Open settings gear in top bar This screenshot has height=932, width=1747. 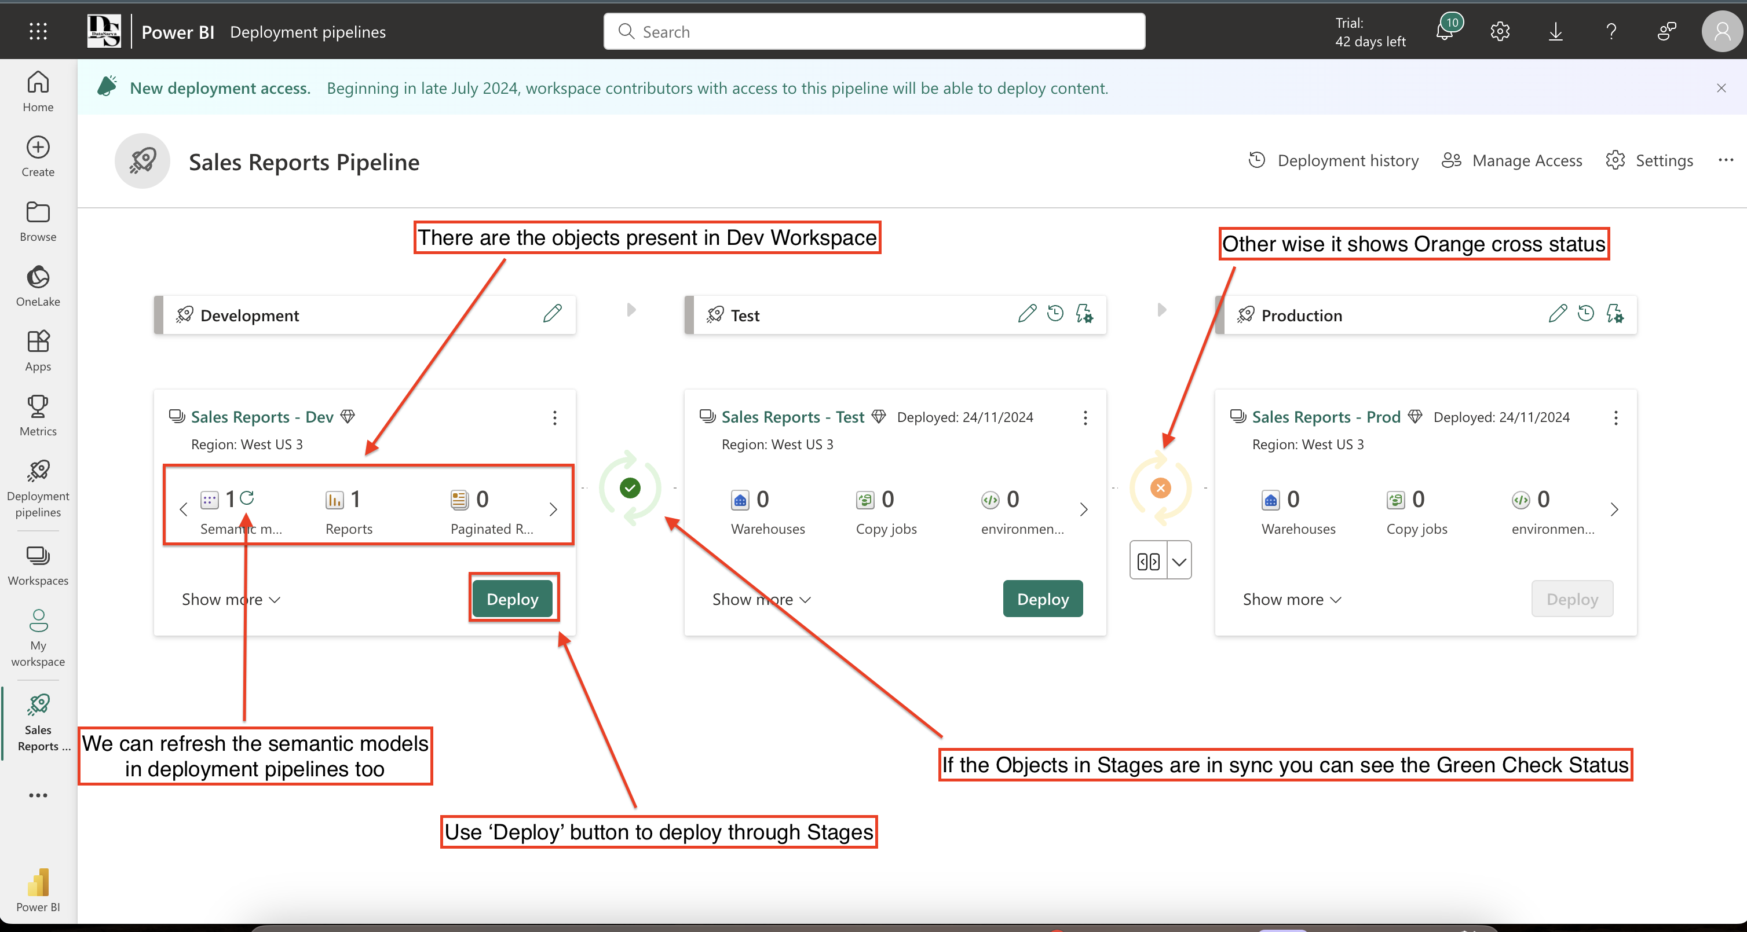click(1500, 31)
